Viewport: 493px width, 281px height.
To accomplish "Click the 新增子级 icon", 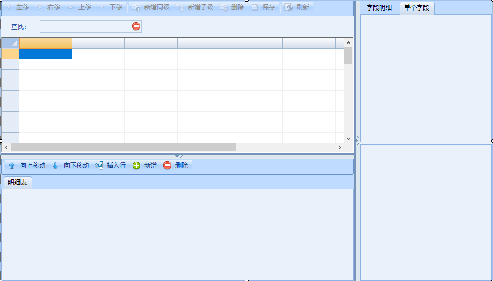I will [x=180, y=7].
